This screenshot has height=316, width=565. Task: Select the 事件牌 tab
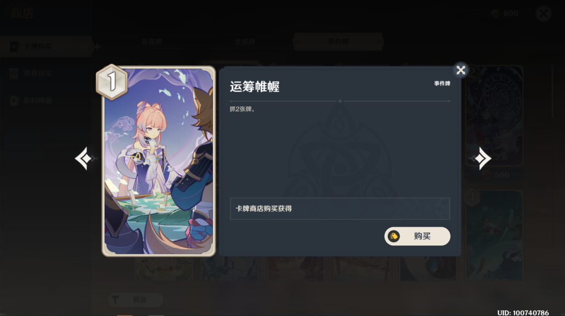(x=338, y=42)
